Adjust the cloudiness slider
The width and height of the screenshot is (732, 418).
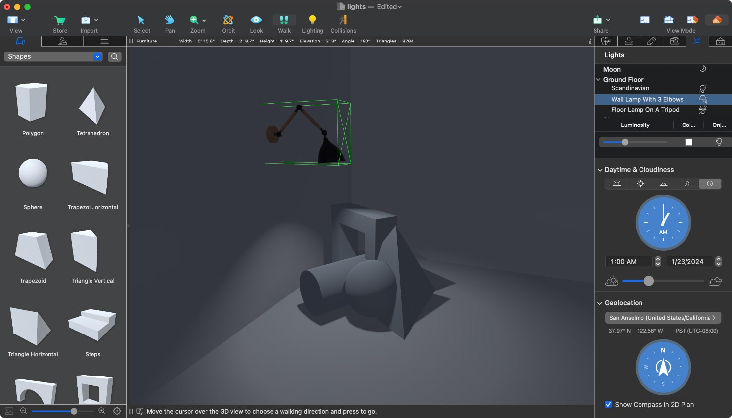[x=649, y=281]
